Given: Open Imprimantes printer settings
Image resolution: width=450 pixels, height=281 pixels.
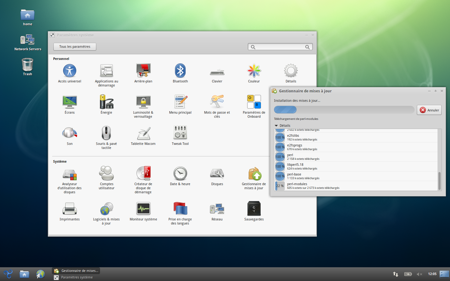Looking at the screenshot, I should click(69, 212).
